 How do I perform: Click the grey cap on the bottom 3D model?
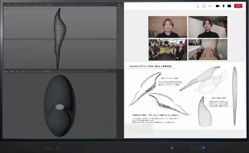[x=60, y=107]
